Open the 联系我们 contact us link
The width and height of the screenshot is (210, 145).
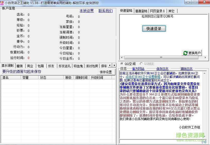(106, 11)
